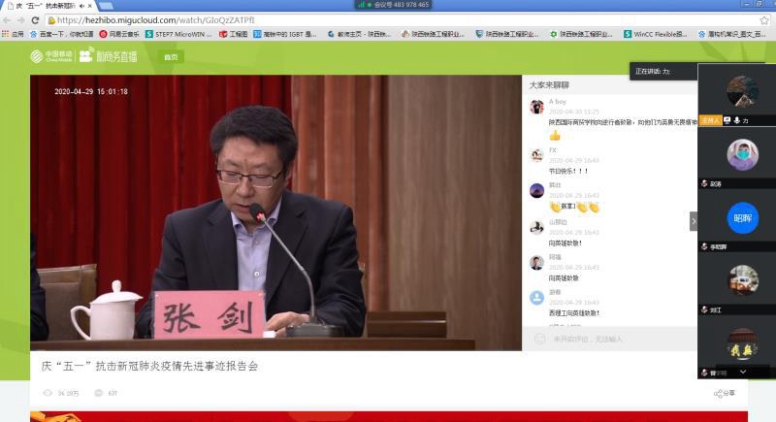
Task: Click the share icon below the video
Action: pyautogui.click(x=719, y=393)
